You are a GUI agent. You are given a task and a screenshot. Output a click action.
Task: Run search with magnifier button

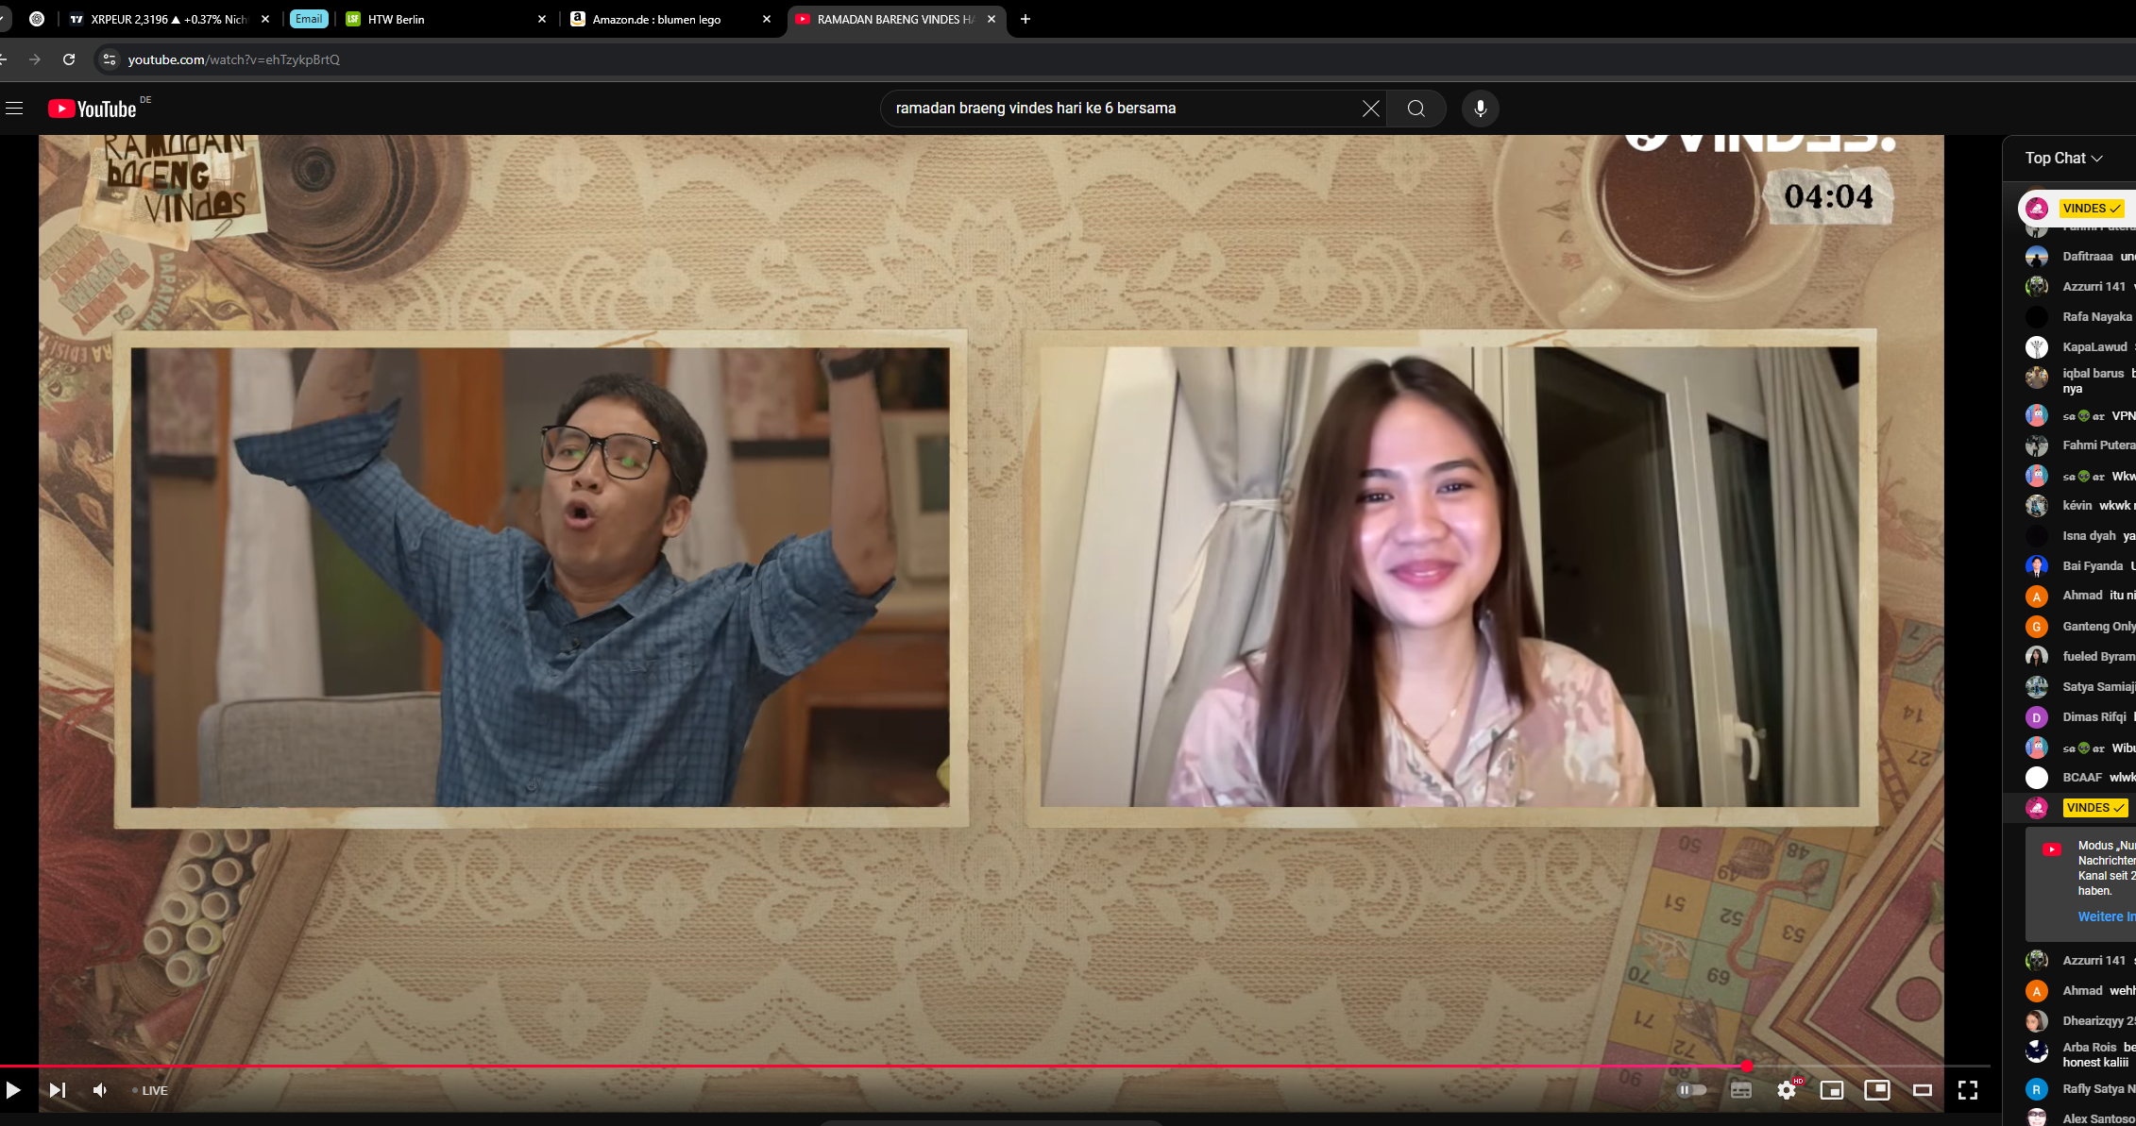click(1416, 109)
